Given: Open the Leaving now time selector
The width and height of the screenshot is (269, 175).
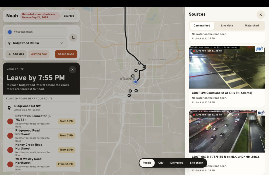Looking at the screenshot, I should coord(39,54).
